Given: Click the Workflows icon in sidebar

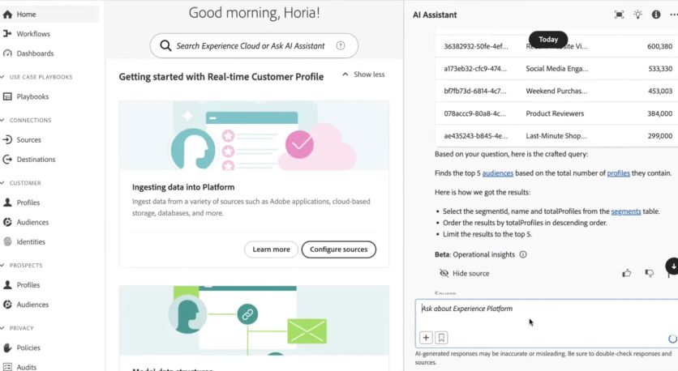Looking at the screenshot, I should click(7, 34).
